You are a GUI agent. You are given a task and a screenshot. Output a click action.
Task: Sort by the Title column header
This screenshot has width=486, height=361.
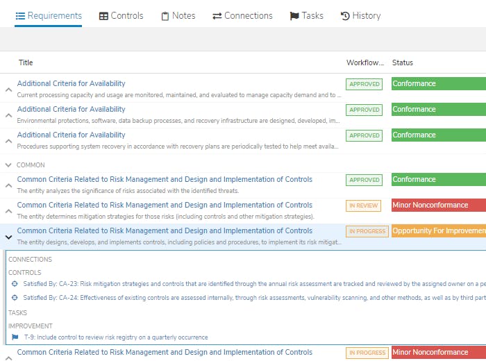point(26,62)
